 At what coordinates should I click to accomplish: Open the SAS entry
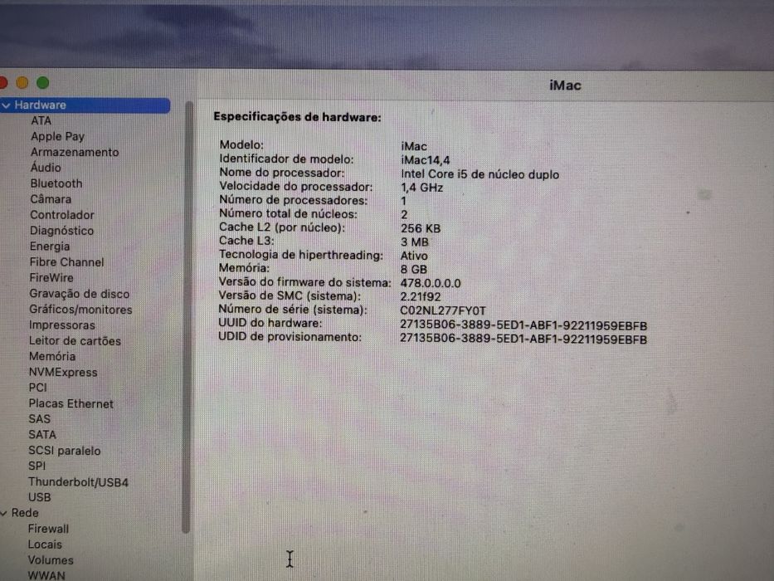(39, 419)
